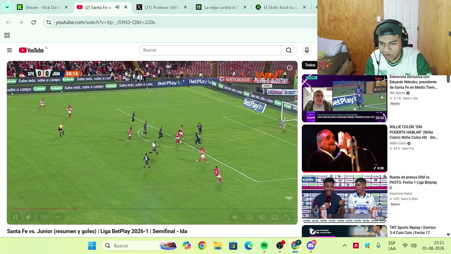Open the Chrome profile window in taskbar
Image resolution: width=451 pixels, height=254 pixels.
click(x=295, y=246)
